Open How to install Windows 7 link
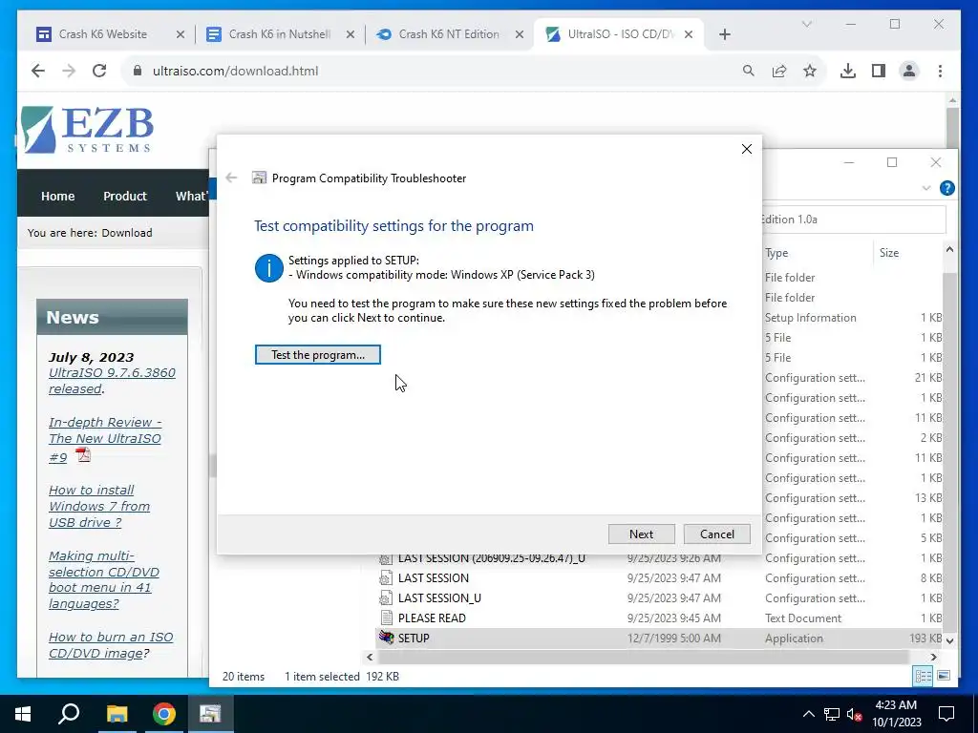This screenshot has height=733, width=978. click(x=99, y=506)
